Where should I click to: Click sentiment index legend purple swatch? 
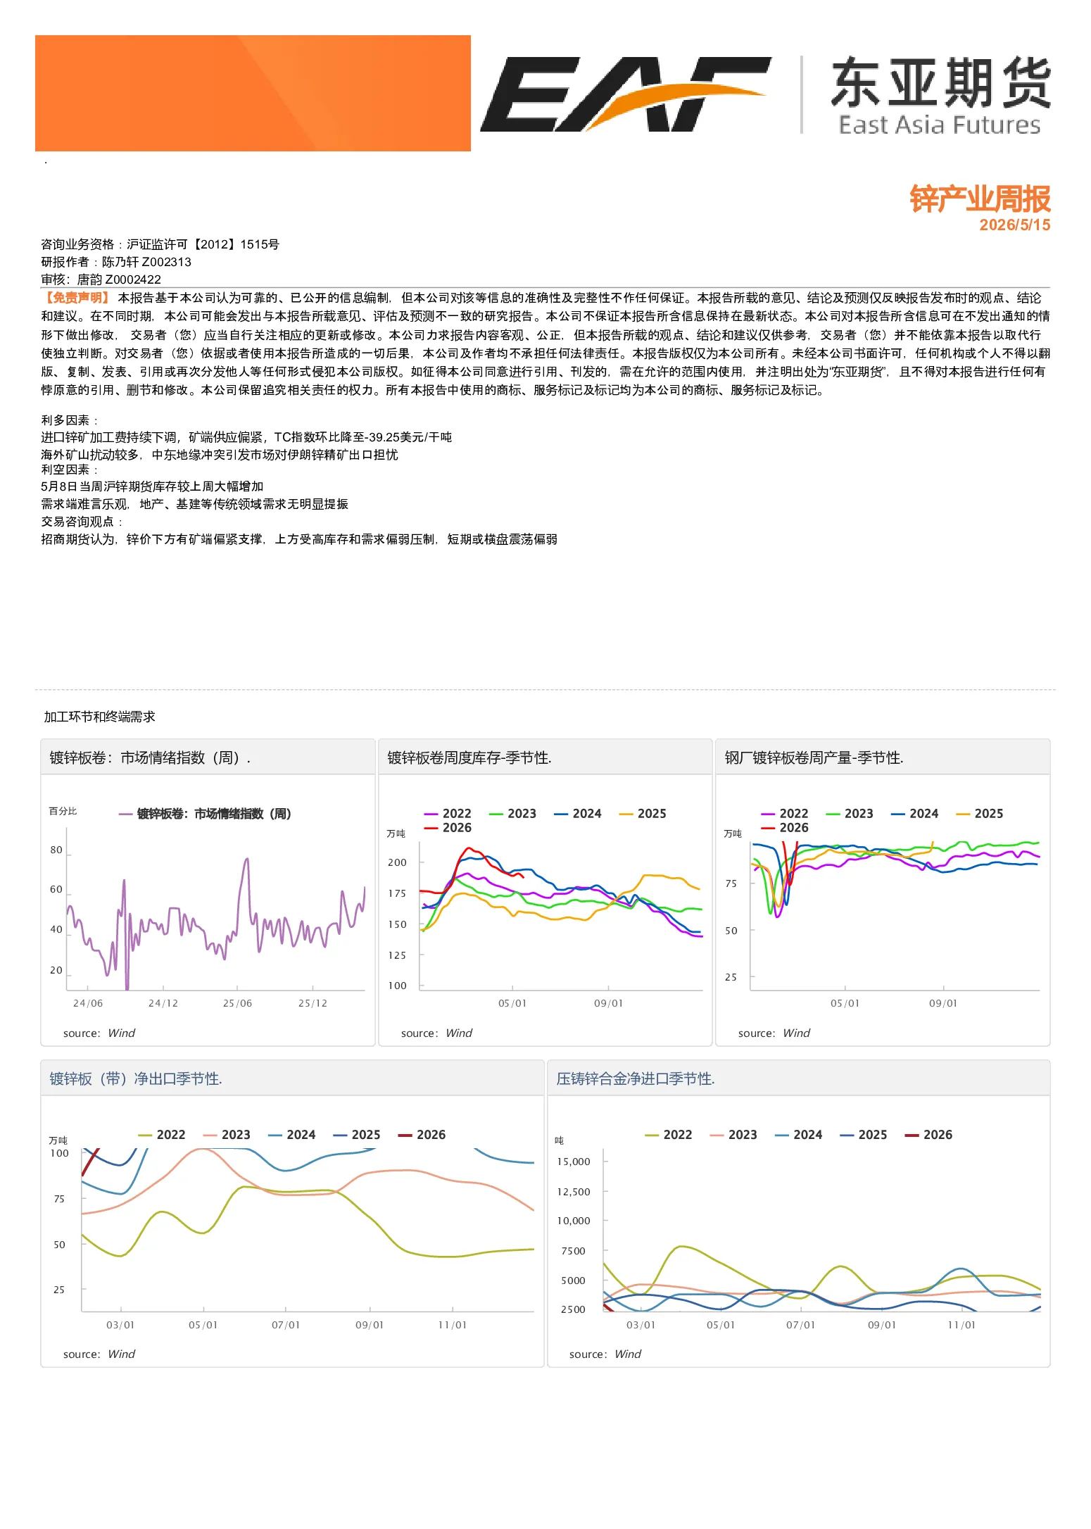coord(126,814)
